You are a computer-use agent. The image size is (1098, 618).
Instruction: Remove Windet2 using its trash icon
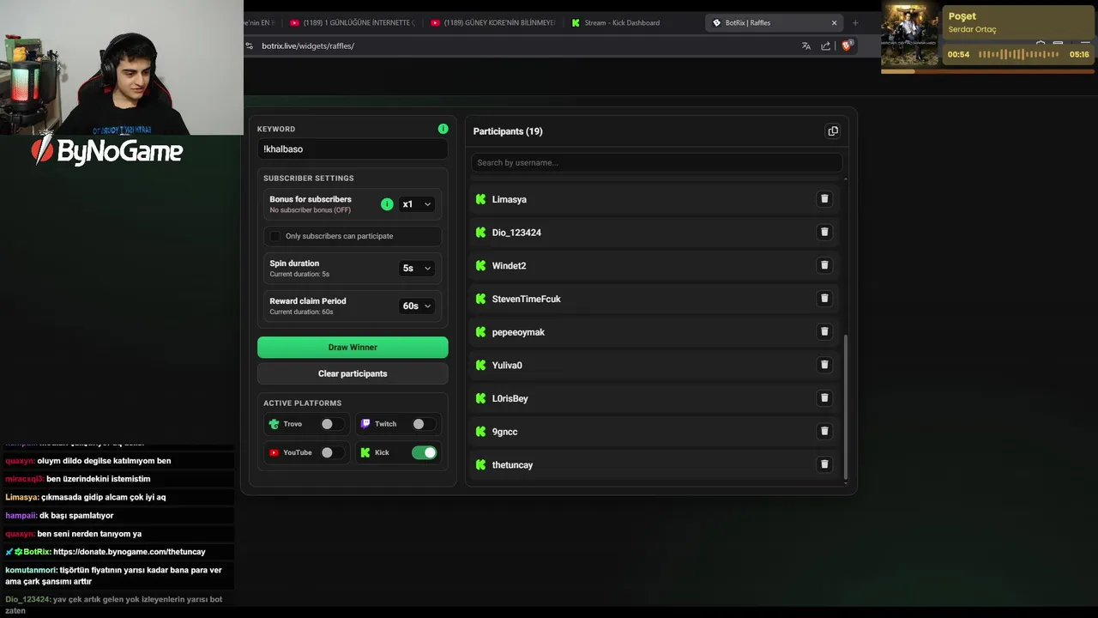(x=824, y=265)
